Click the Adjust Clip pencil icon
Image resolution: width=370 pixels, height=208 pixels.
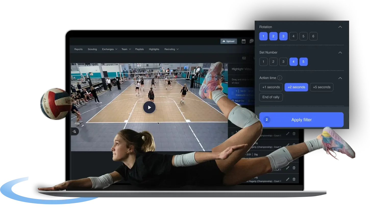click(233, 101)
